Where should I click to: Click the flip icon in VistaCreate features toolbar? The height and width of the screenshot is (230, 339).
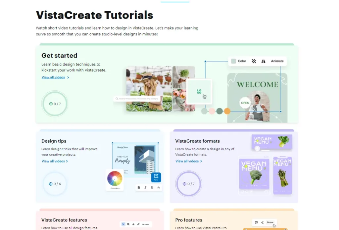pyautogui.click(x=133, y=224)
